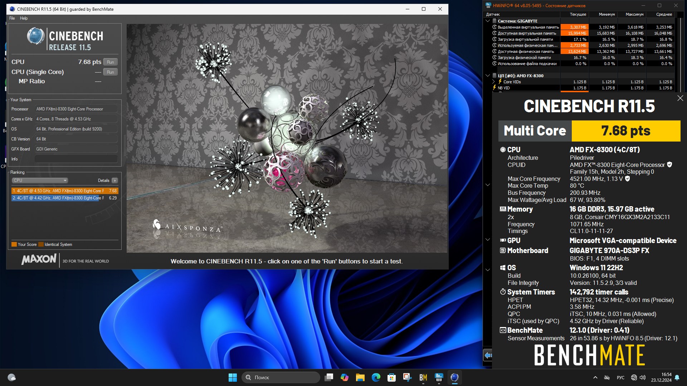The image size is (687, 386).
Task: Click the BenchMate System Timers stopwatch icon
Action: tap(503, 292)
